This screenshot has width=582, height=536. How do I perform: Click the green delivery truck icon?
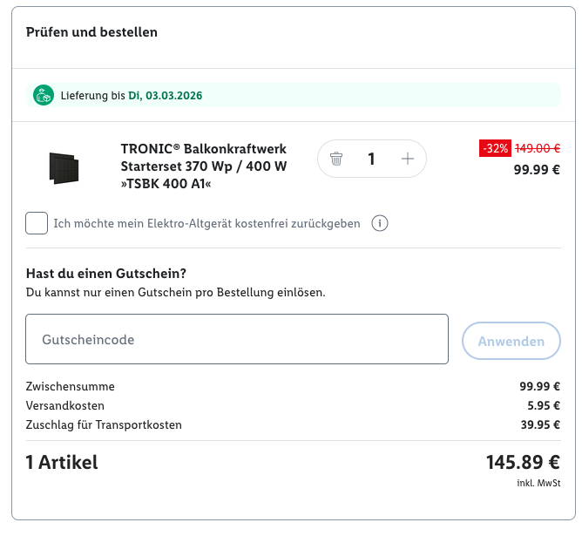tap(44, 95)
